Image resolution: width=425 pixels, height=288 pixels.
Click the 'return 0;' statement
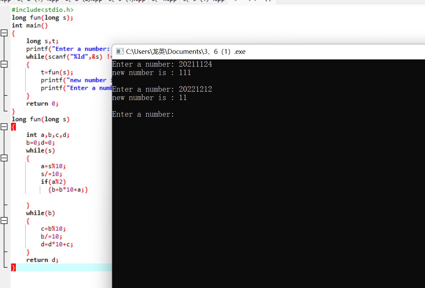[42, 104]
